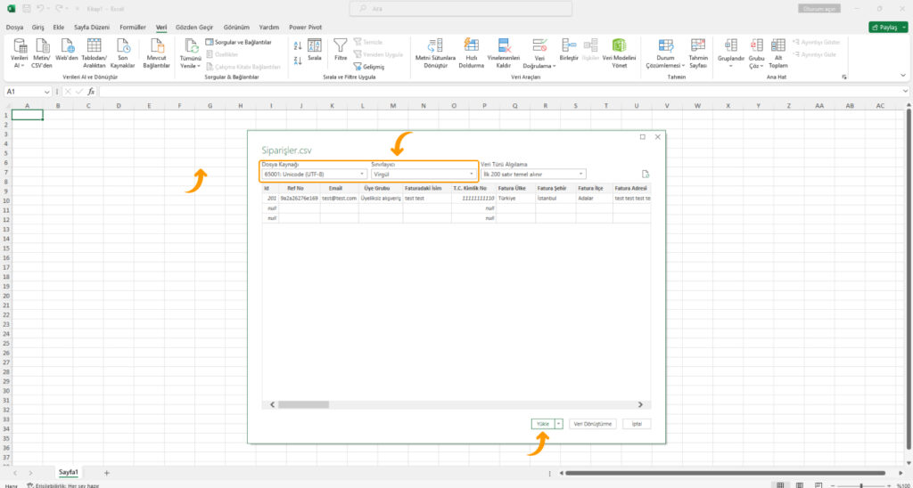This screenshot has height=488, width=913.
Task: Click Yinelenenleri Kaldır remove duplicates
Action: (504, 53)
